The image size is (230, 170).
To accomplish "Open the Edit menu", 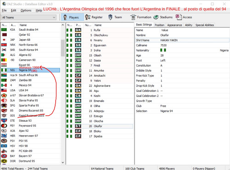I will (x=13, y=11).
